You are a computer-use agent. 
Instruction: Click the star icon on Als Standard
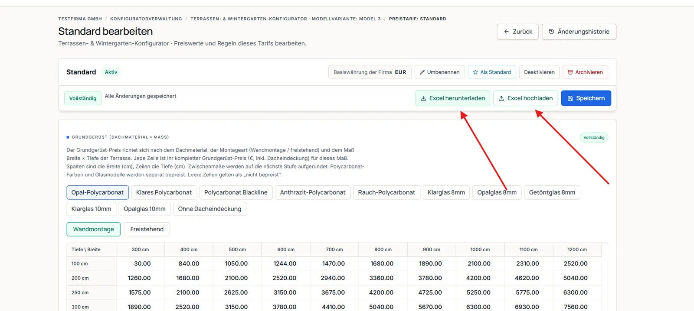coord(475,72)
